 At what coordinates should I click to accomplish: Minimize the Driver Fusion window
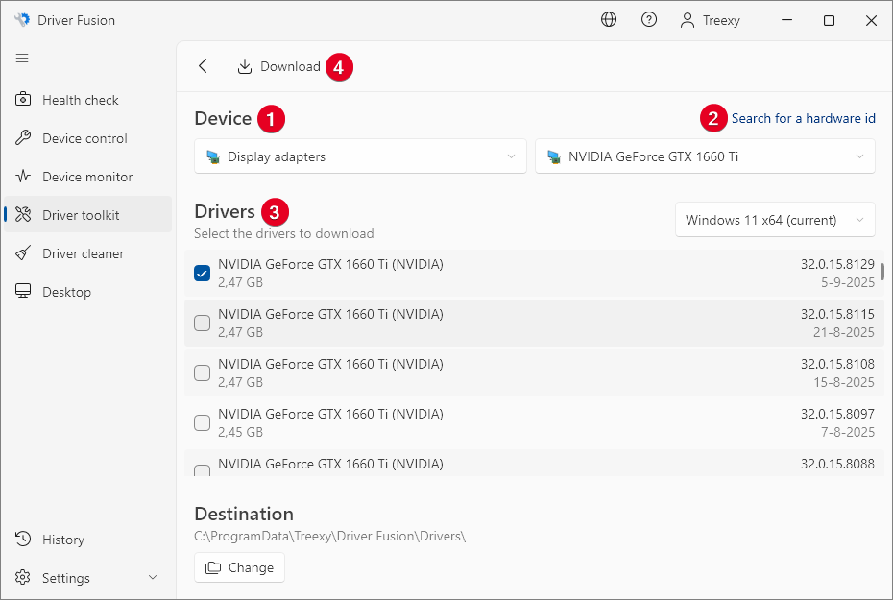click(x=787, y=20)
